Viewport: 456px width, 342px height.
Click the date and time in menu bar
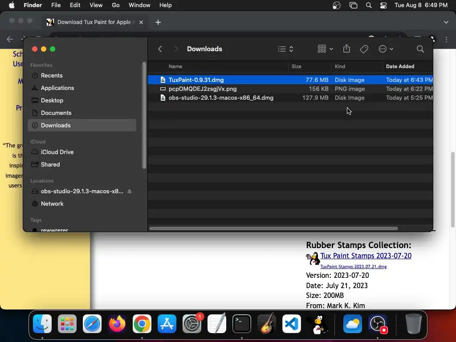(421, 5)
